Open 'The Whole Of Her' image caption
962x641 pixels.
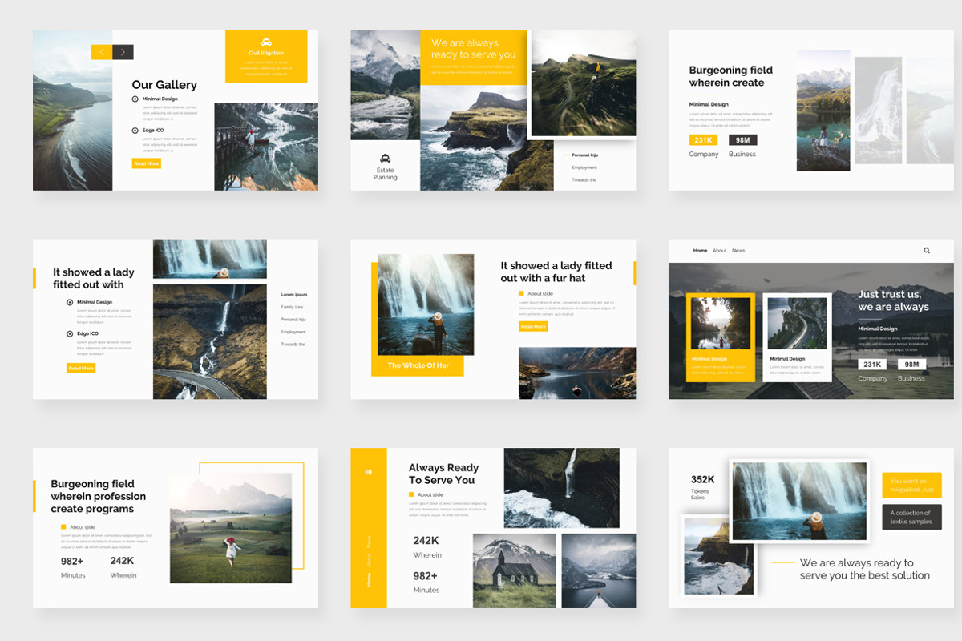click(418, 365)
